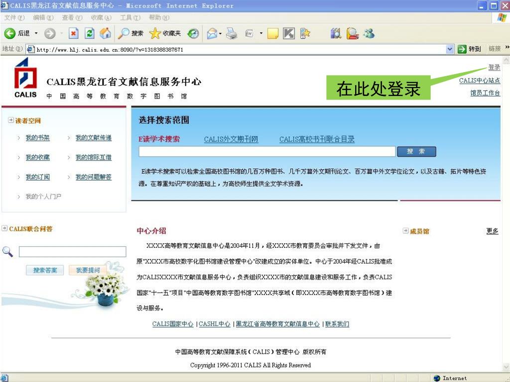Go to the Home page icon

[105, 33]
